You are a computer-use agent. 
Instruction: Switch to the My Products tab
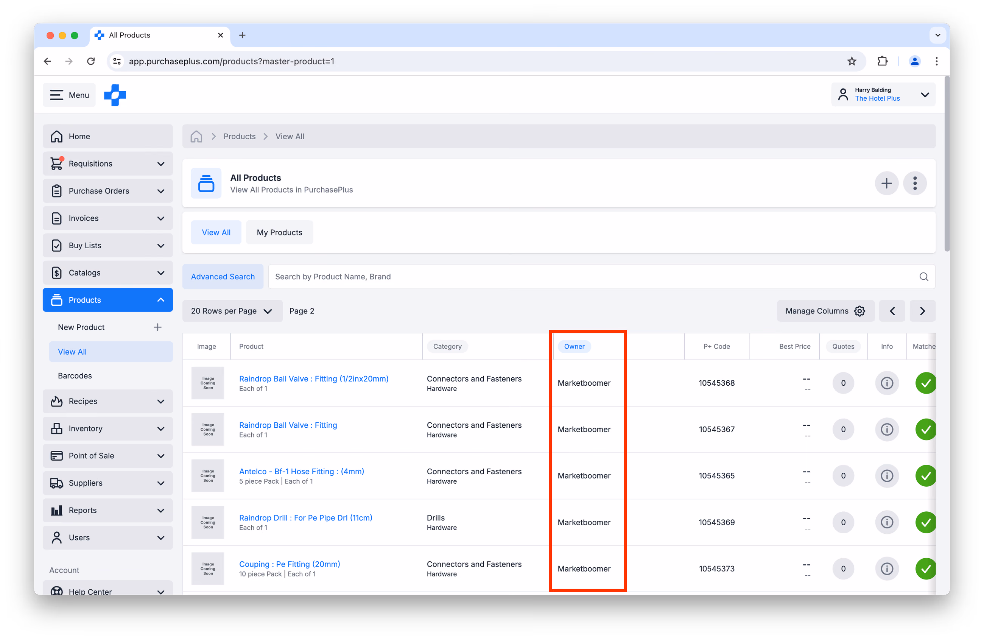tap(279, 232)
